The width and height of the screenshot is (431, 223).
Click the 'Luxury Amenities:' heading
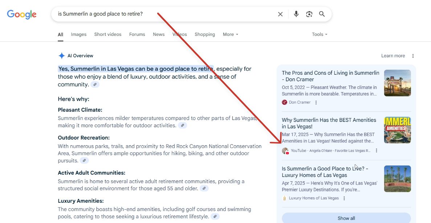[x=81, y=201]
